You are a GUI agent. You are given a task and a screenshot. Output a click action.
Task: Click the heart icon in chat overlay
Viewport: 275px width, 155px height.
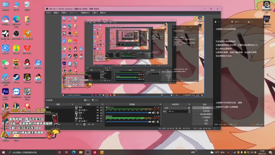pos(232,22)
